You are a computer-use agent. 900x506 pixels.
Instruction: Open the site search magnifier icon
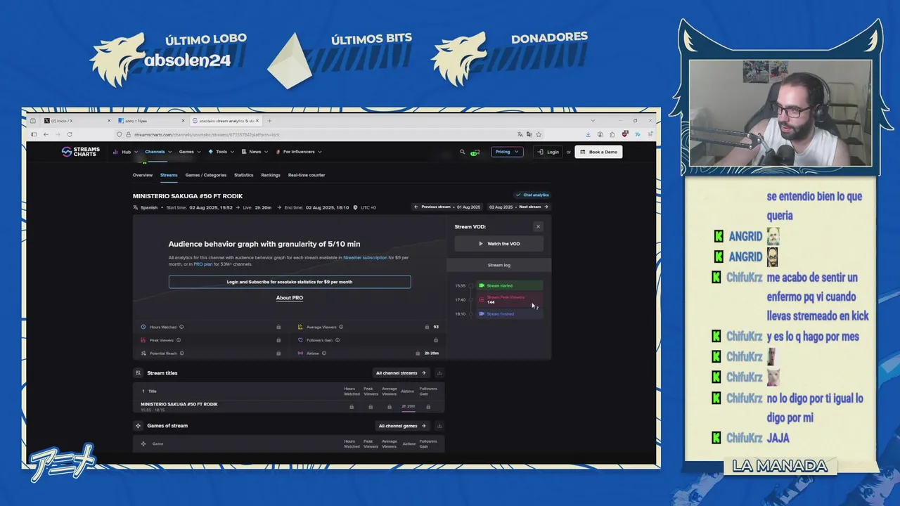462,152
